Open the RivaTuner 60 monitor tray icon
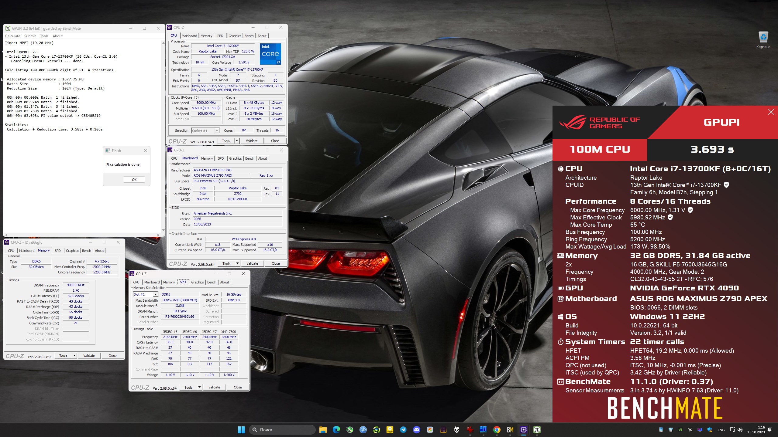This screenshot has height=437, width=778. coord(700,430)
